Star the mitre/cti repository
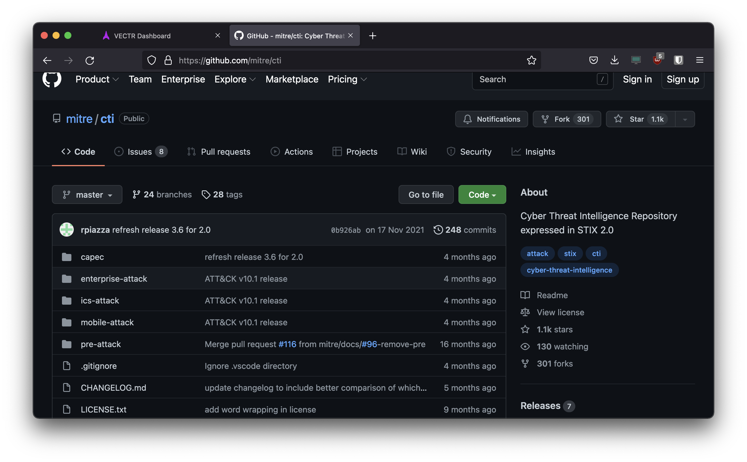The image size is (747, 462). 640,119
